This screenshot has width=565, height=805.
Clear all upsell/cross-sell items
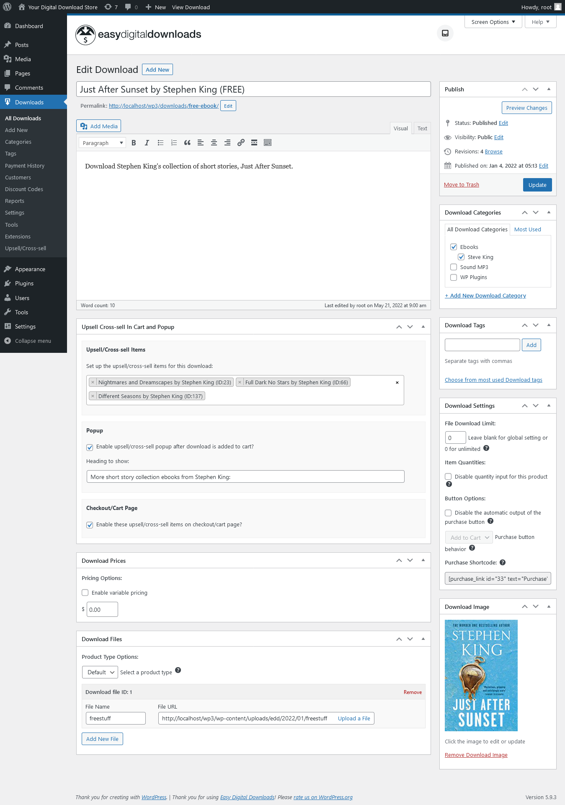click(x=397, y=383)
